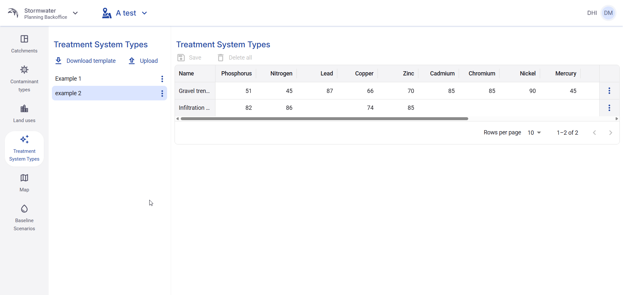623x295 pixels.
Task: Click the DHI organization label
Action: pyautogui.click(x=592, y=13)
